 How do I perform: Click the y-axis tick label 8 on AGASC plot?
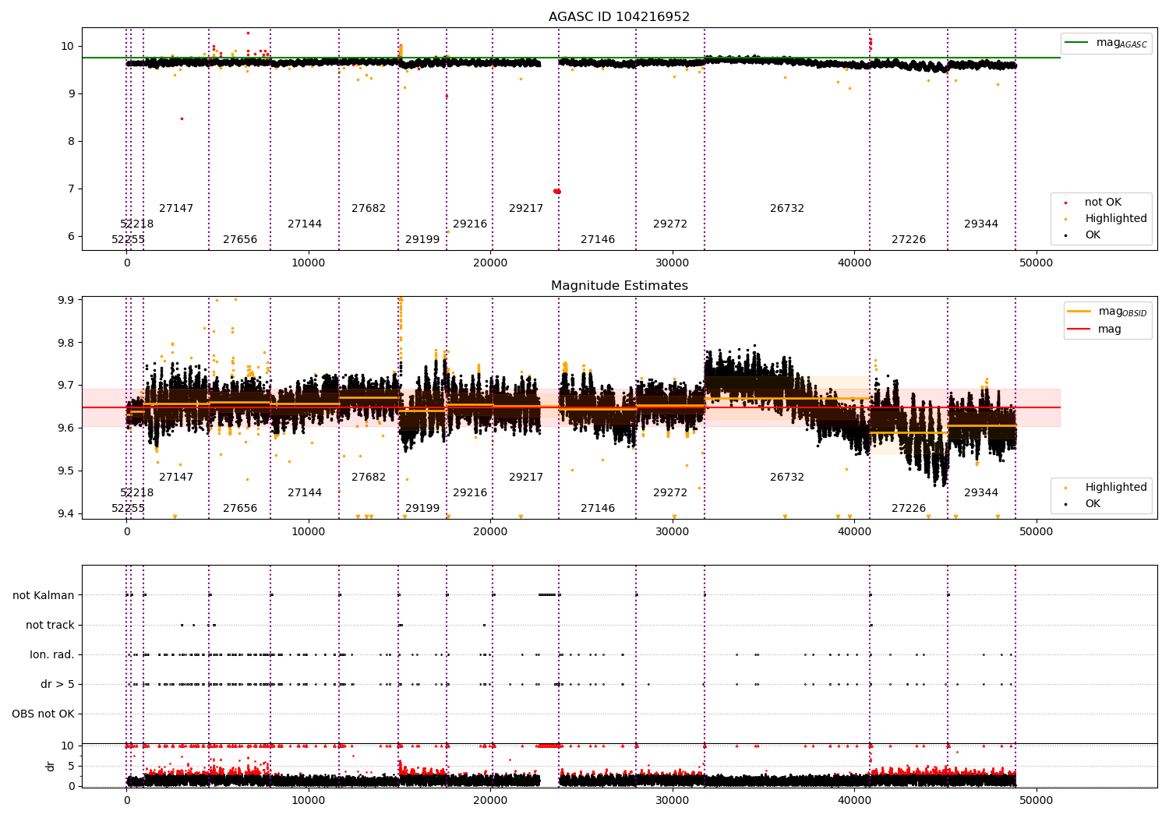pos(71,141)
